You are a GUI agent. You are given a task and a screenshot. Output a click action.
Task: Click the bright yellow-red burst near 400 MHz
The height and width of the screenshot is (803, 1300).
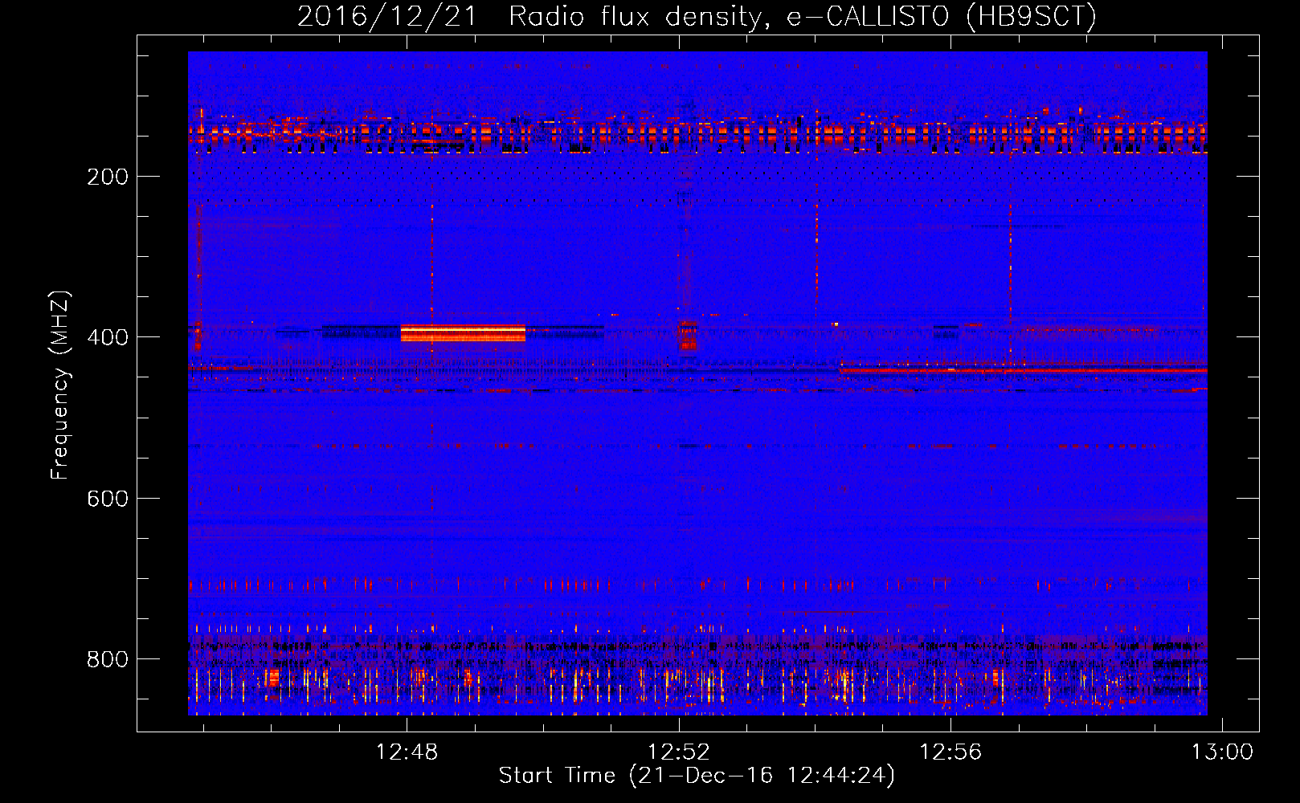pos(463,332)
